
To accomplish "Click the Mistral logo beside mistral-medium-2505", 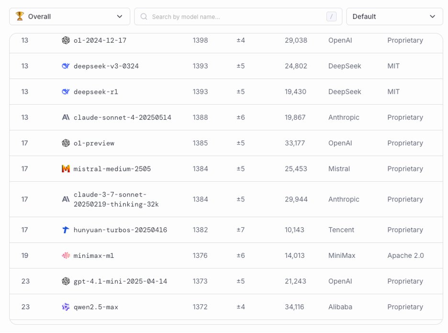I will point(66,168).
